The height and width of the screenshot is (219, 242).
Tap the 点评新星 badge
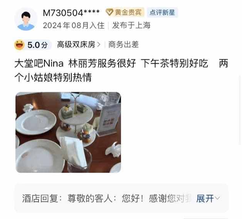click(x=162, y=12)
